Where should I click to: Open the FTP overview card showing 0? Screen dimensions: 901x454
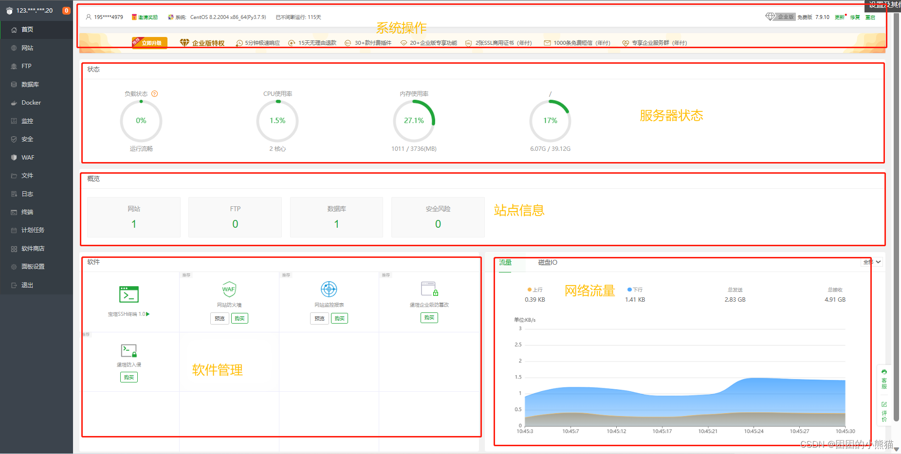coord(235,217)
